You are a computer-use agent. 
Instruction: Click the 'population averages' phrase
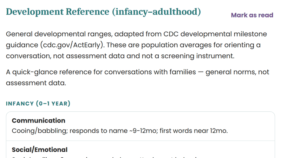[176, 45]
